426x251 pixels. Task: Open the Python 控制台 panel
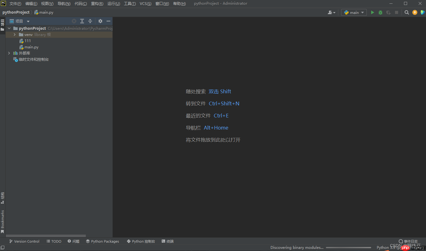[x=141, y=241]
